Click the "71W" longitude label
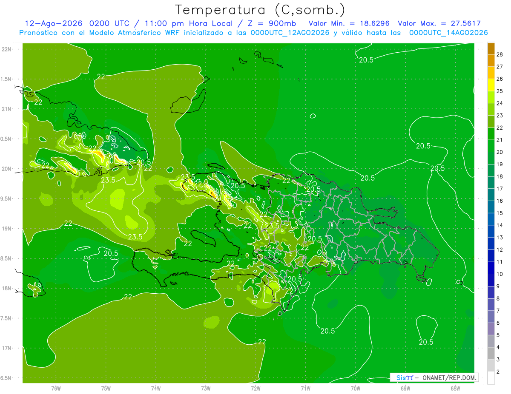Viewport: 511px width, 394px height. click(x=305, y=388)
